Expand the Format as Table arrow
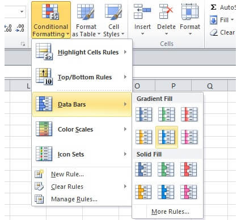 pyautogui.click(x=99, y=34)
